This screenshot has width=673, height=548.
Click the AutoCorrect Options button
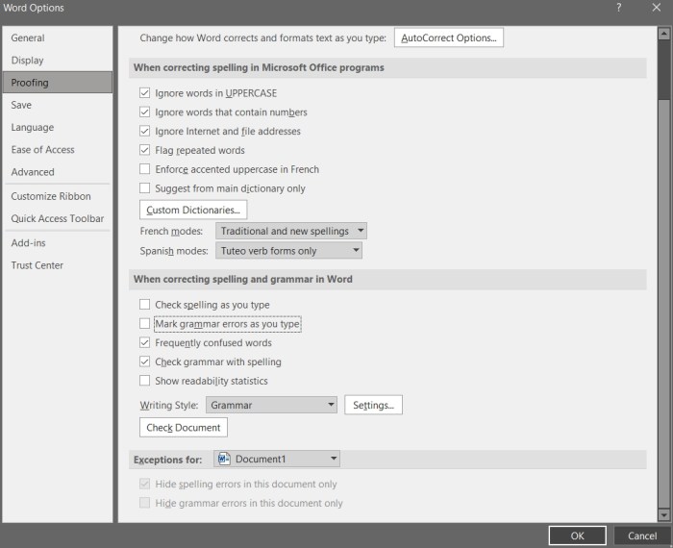tap(449, 37)
